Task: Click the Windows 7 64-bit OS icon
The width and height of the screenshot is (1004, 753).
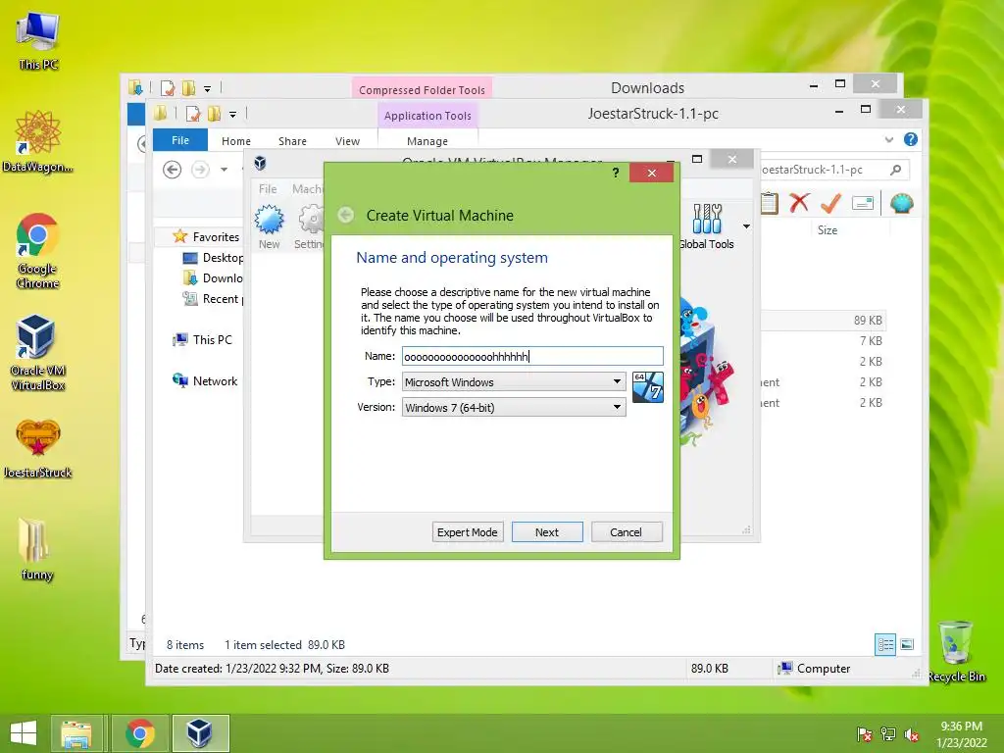Action: [x=647, y=387]
